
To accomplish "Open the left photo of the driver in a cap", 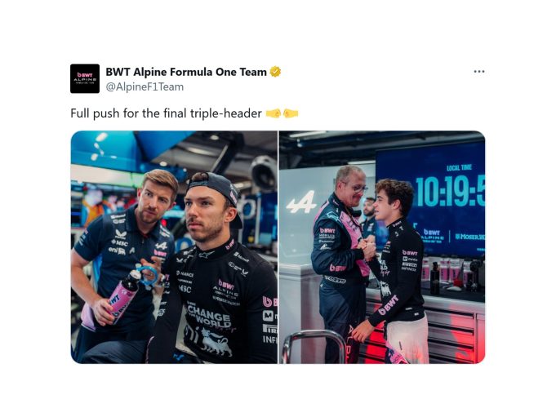I will [x=174, y=247].
